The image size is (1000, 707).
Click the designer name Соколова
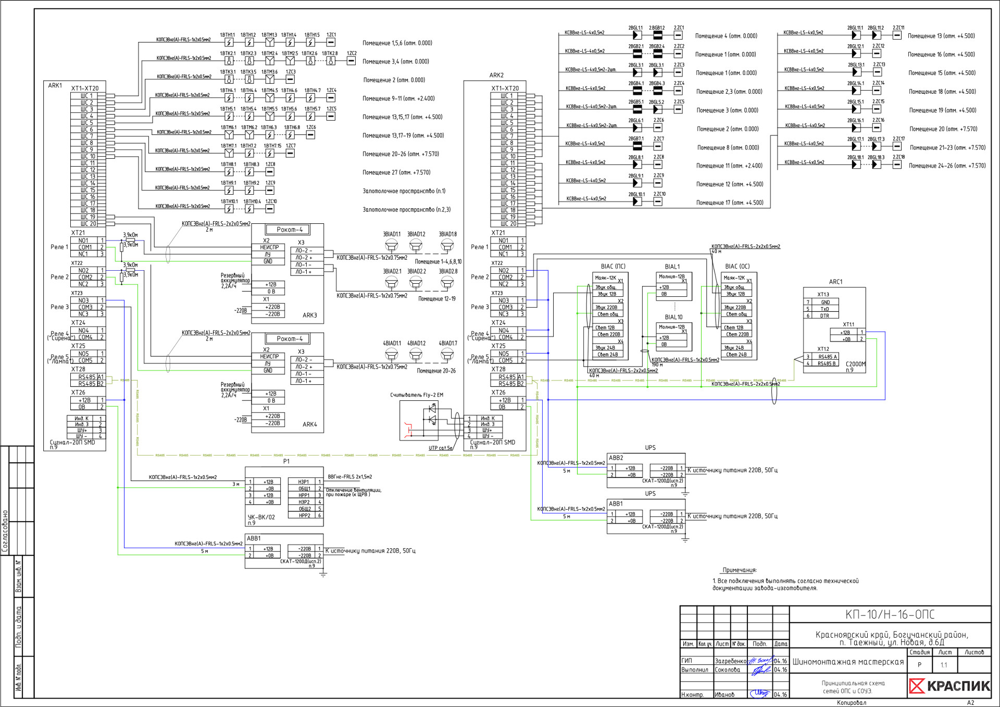tap(727, 670)
